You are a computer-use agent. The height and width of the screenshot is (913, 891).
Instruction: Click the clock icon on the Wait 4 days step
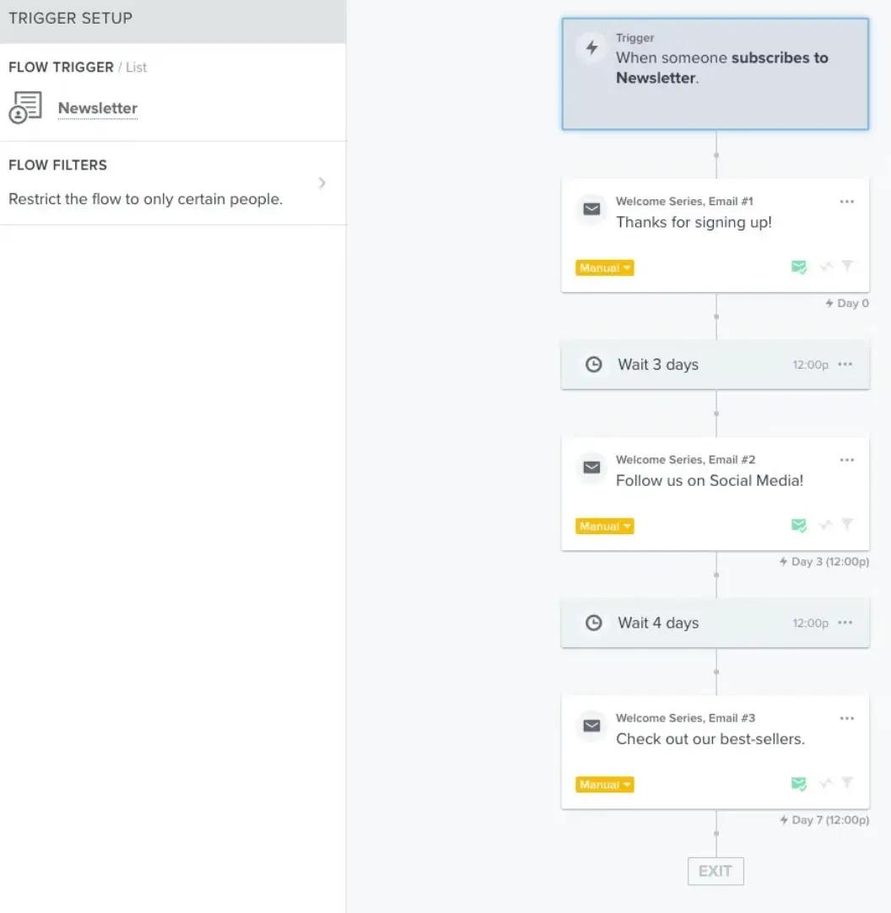(593, 623)
